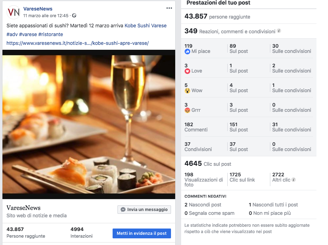Click the red Love heart icon
This screenshot has height=245, width=328.
pyautogui.click(x=187, y=71)
